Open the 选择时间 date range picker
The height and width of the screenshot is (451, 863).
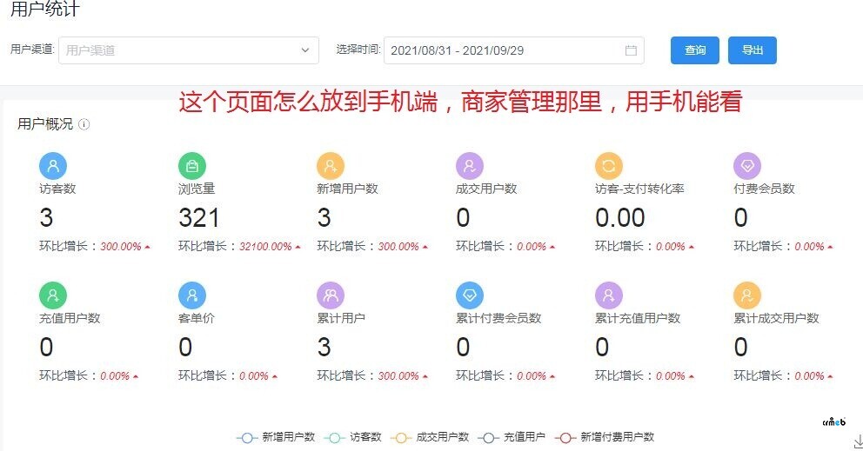(505, 50)
